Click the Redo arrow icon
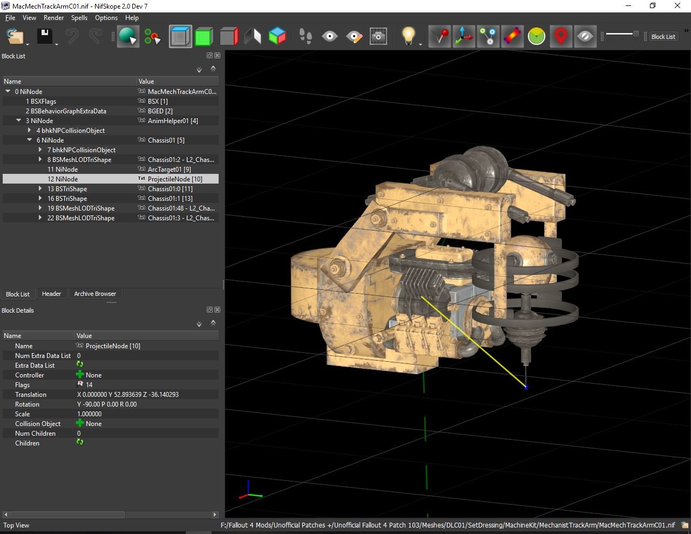The image size is (691, 534). (95, 36)
